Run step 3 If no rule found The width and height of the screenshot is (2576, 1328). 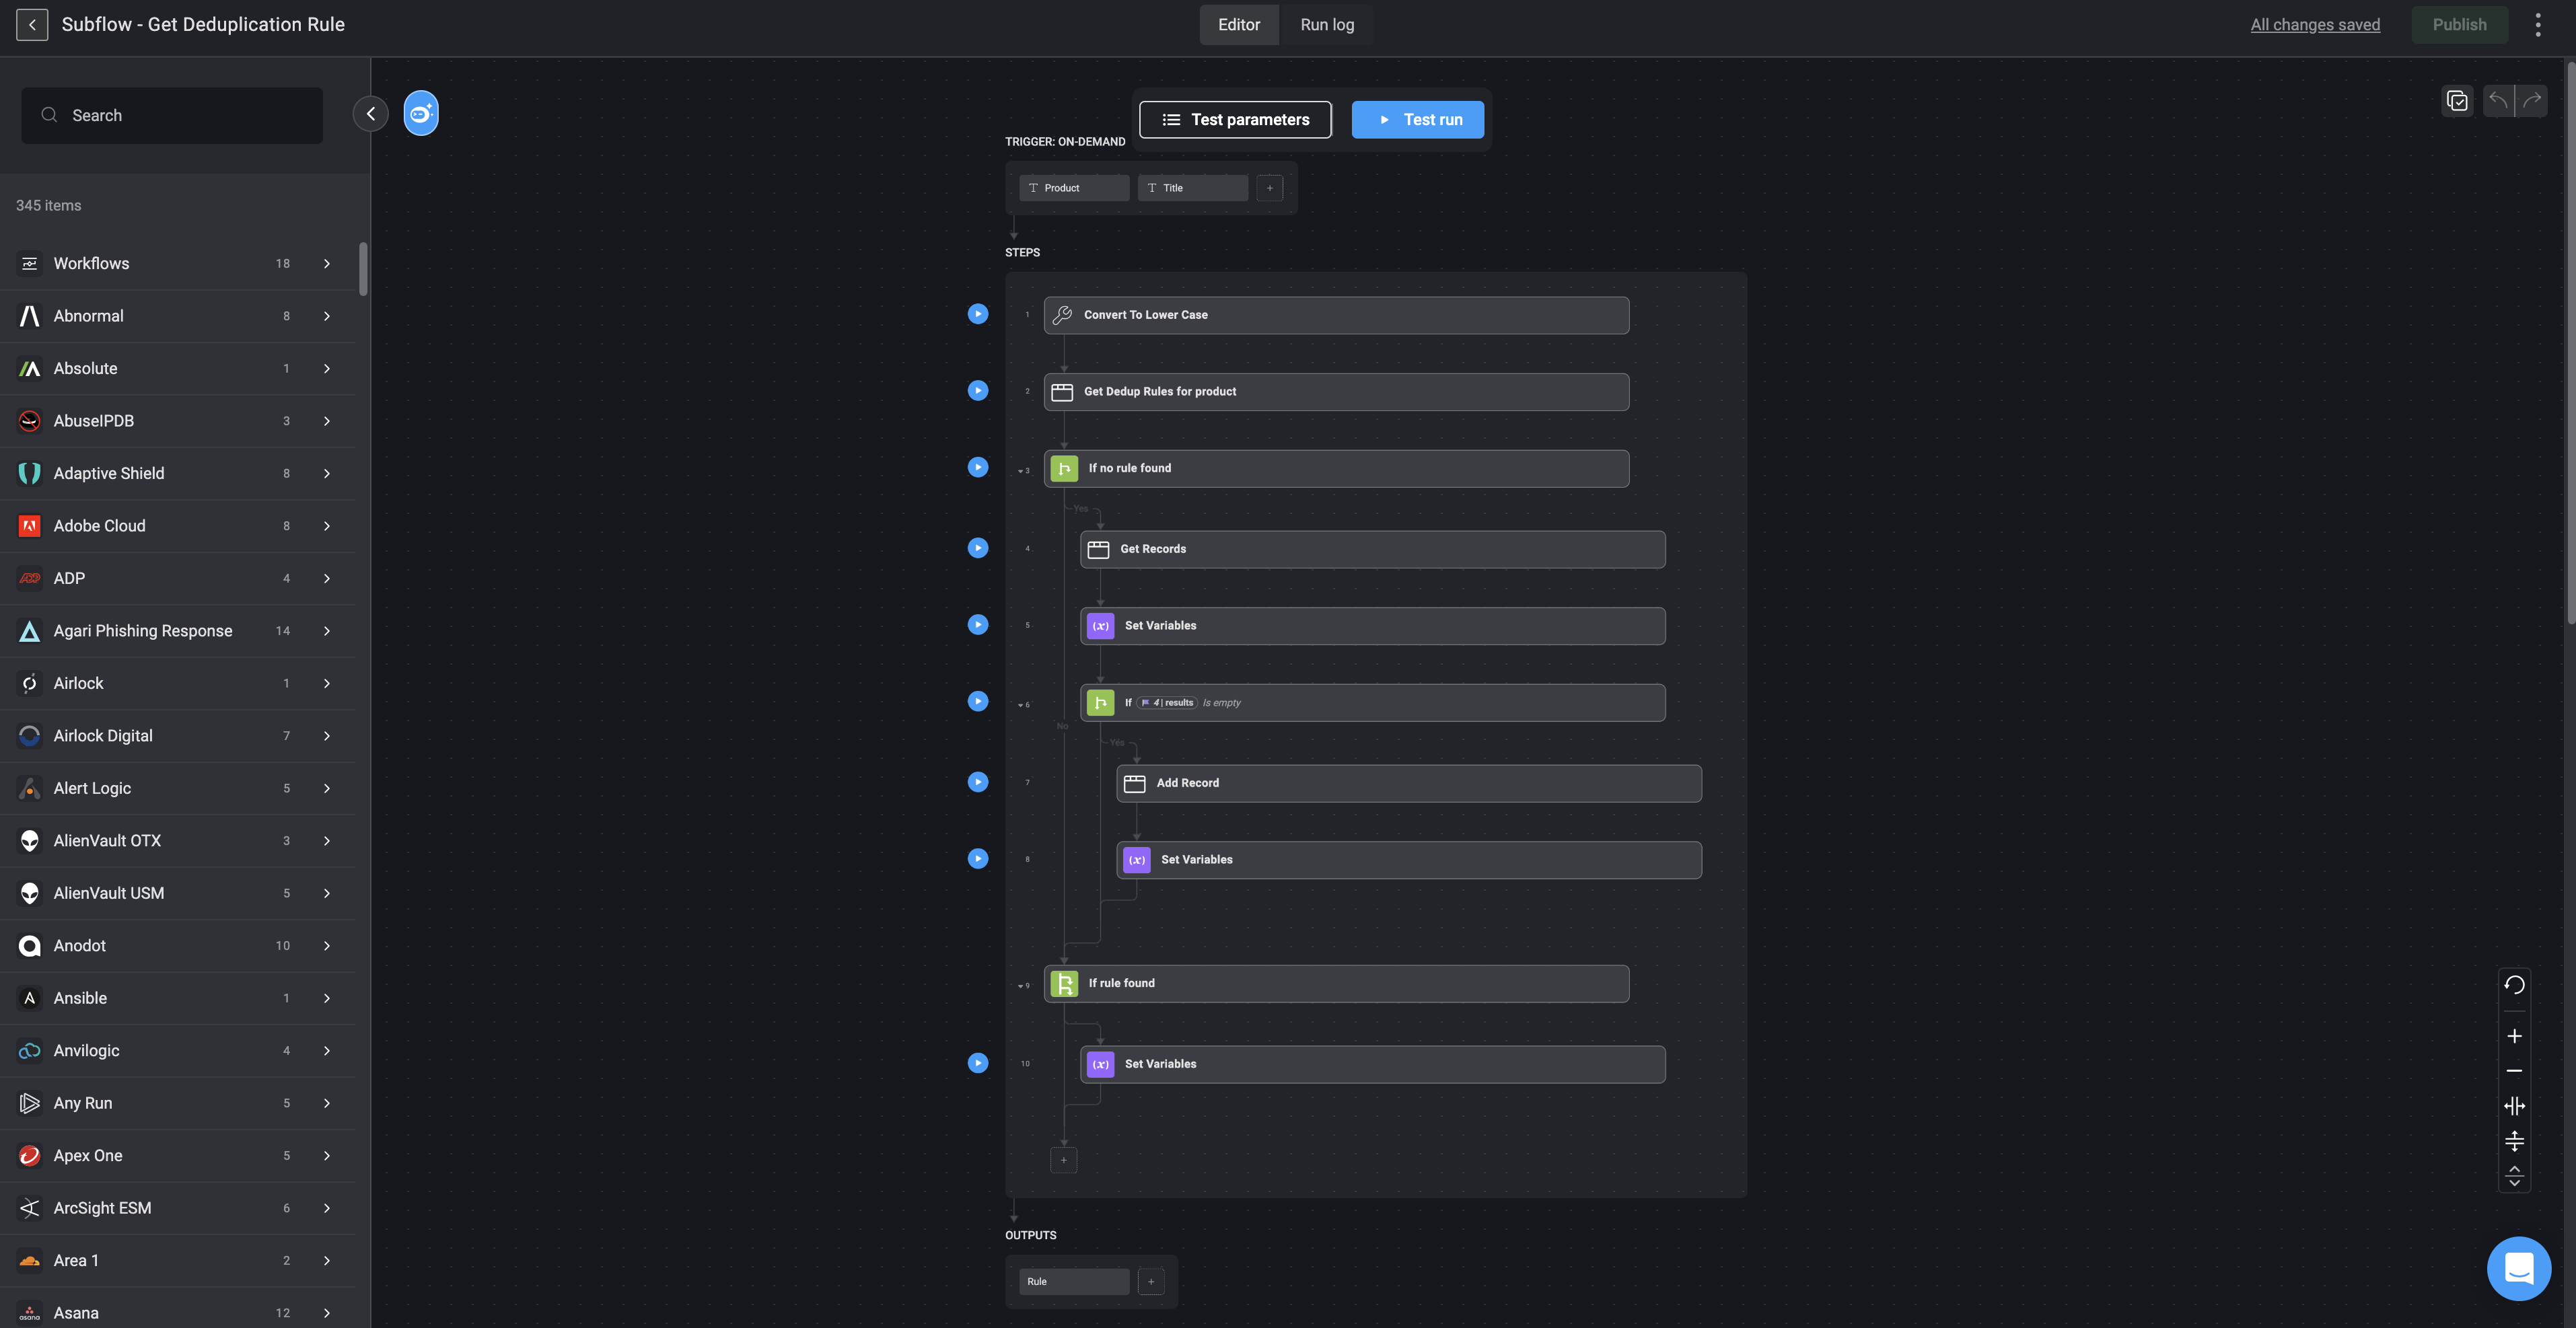click(978, 468)
